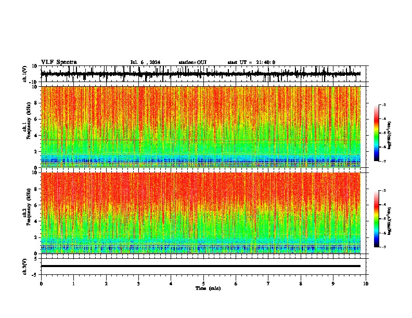Click the time axis tick label "2"
The width and height of the screenshot is (412, 318).
106,284
